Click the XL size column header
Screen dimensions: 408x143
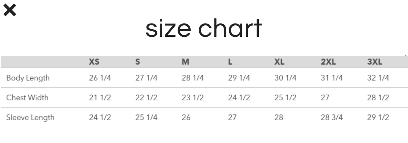click(x=279, y=62)
